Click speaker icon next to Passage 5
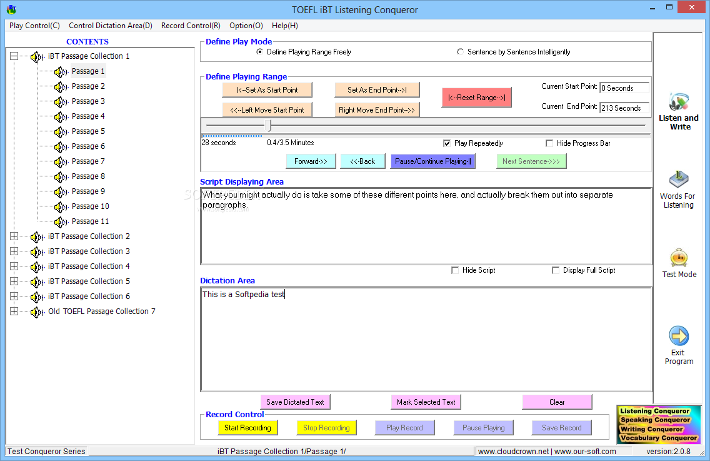 point(61,131)
